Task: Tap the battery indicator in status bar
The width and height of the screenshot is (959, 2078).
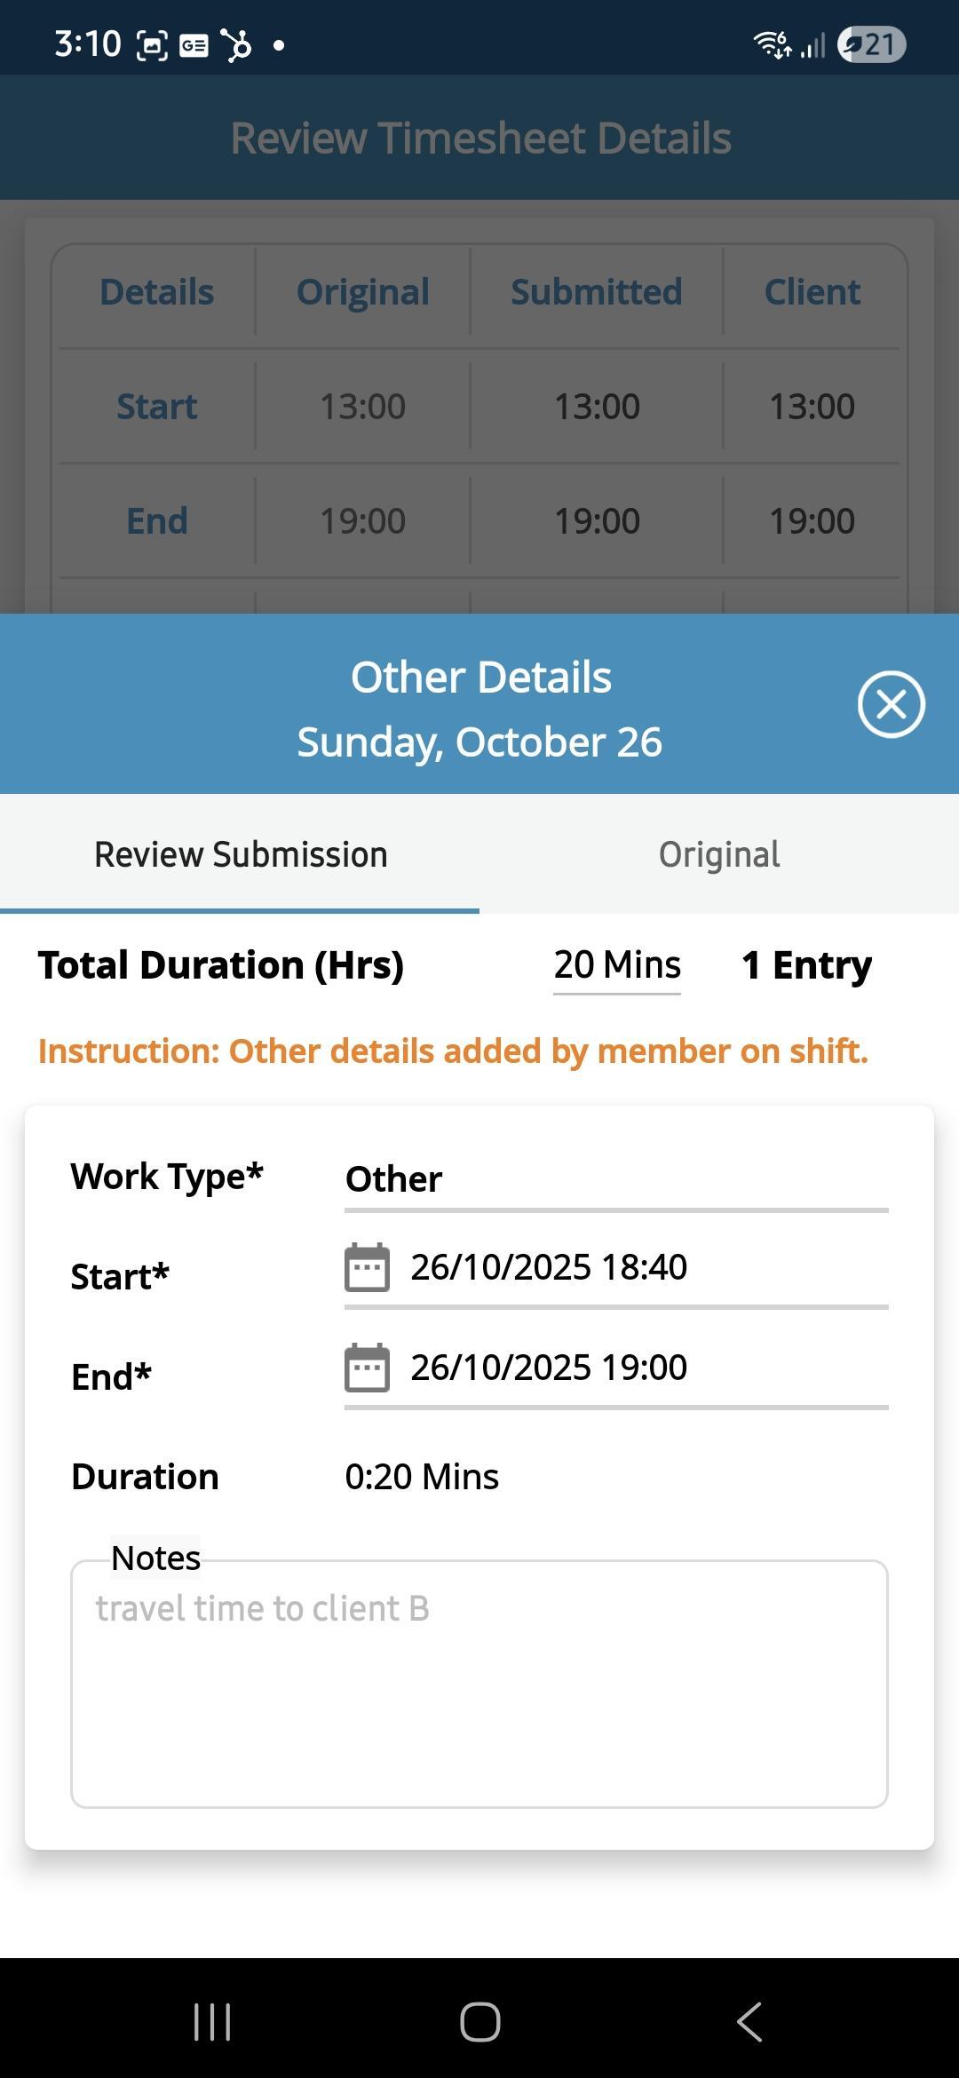Action: click(x=872, y=44)
